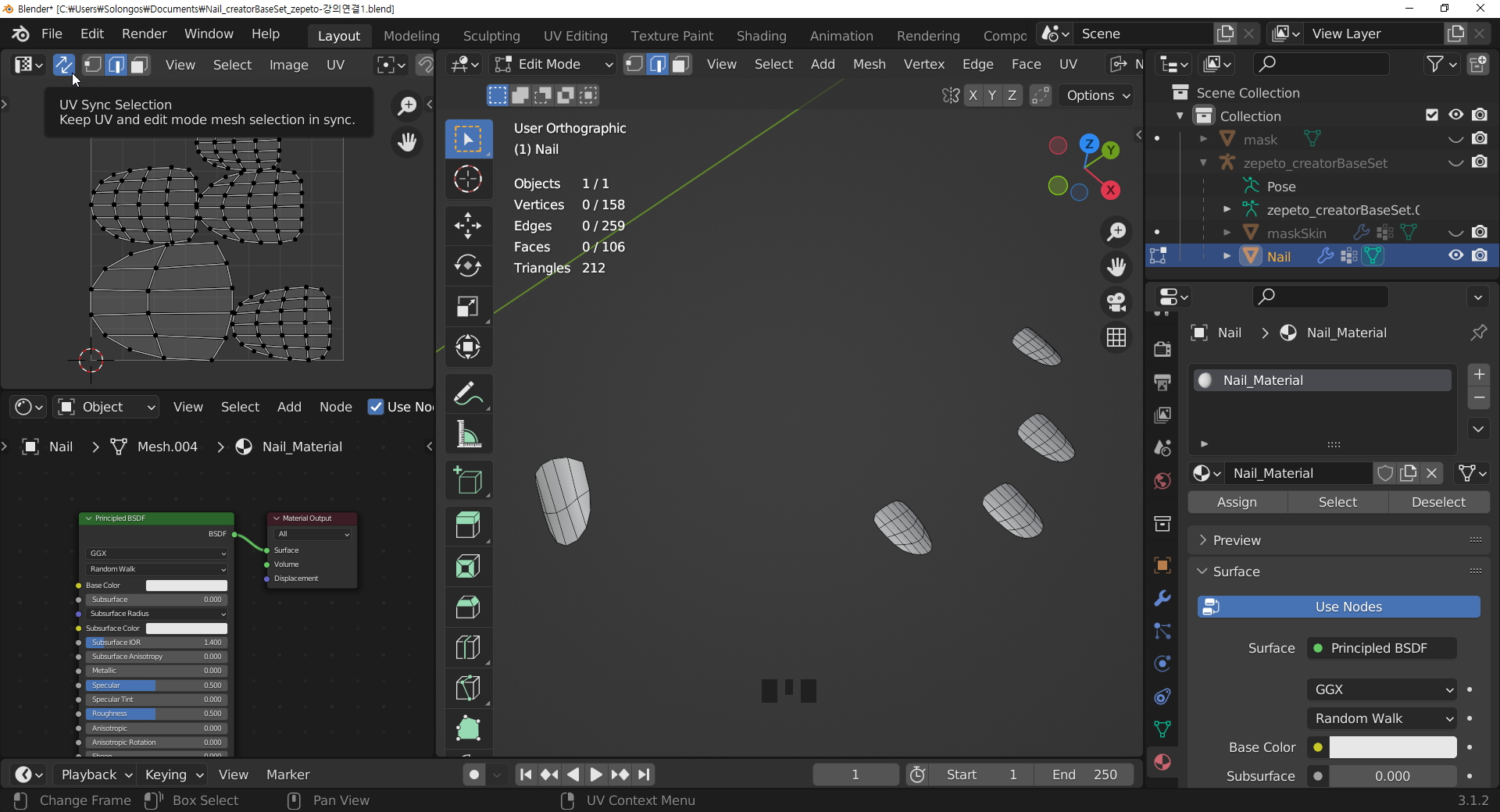Expand the Nail object in outliner
The width and height of the screenshot is (1500, 812).
click(1227, 256)
